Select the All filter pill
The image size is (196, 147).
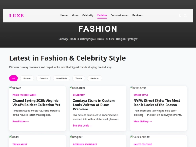click(x=13, y=78)
